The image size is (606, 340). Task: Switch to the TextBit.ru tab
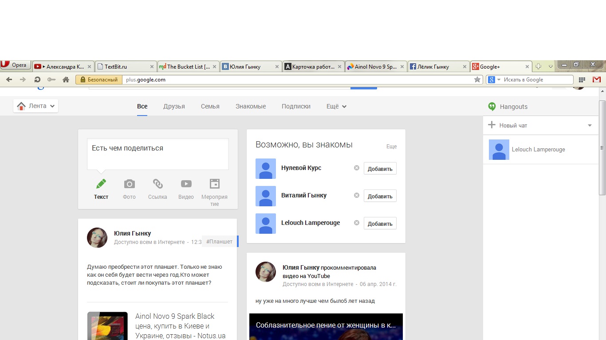click(126, 66)
